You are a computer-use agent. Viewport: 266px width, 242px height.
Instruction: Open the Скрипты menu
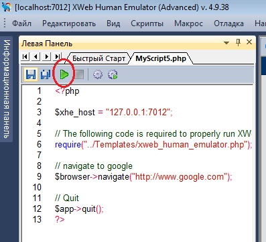pos(147,23)
